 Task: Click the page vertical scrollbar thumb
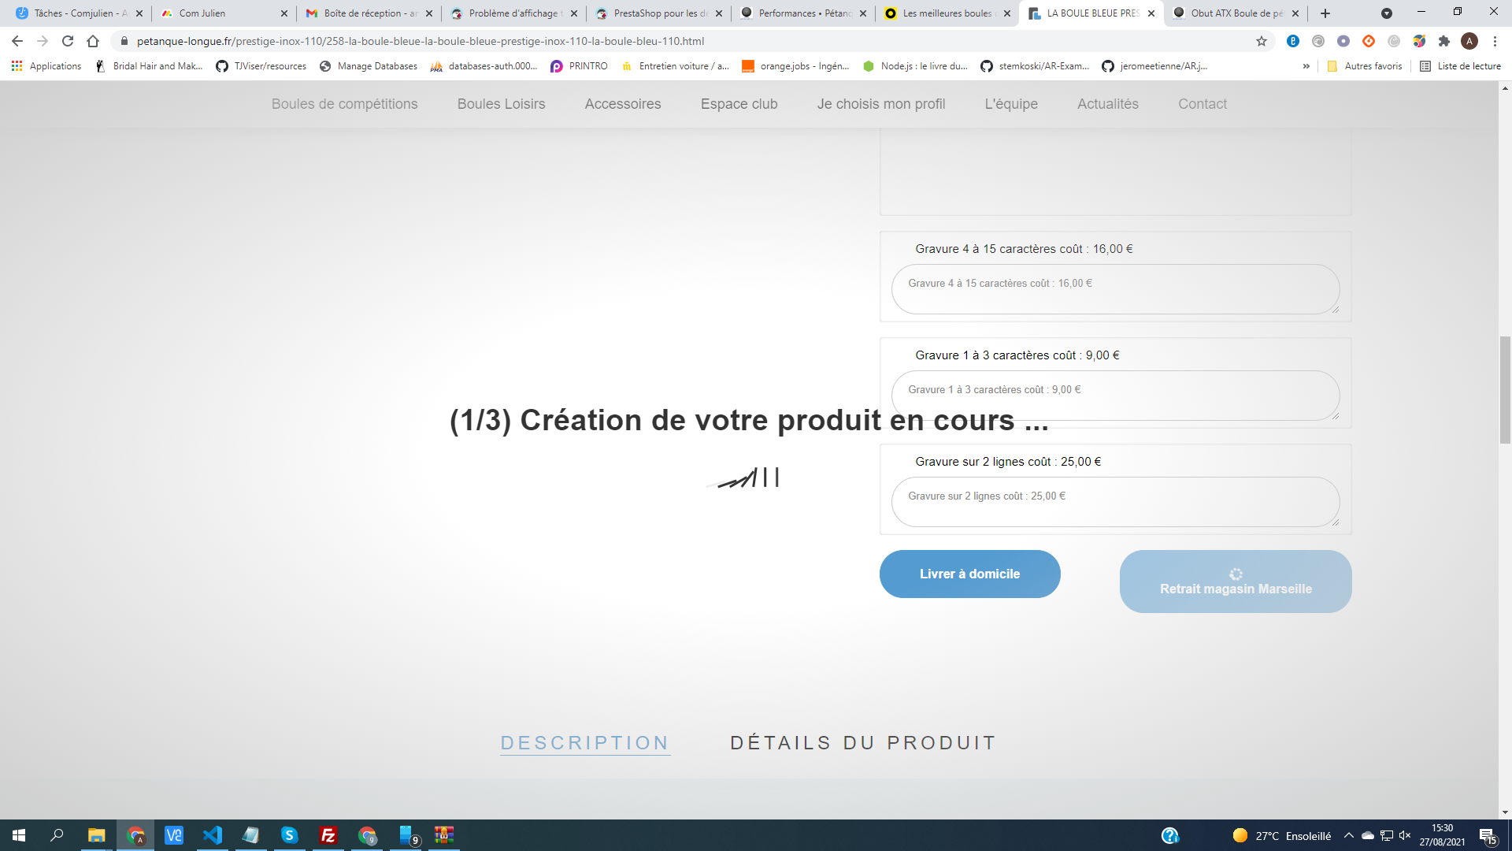[x=1505, y=389]
